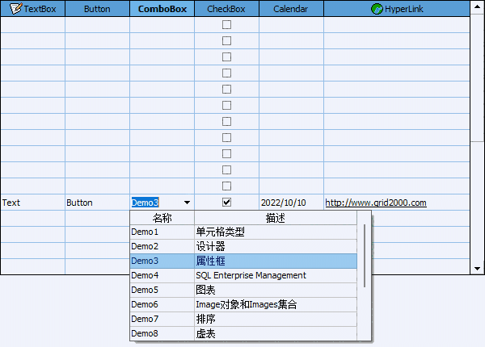Click the Text cell in TextBox column

tap(32, 203)
